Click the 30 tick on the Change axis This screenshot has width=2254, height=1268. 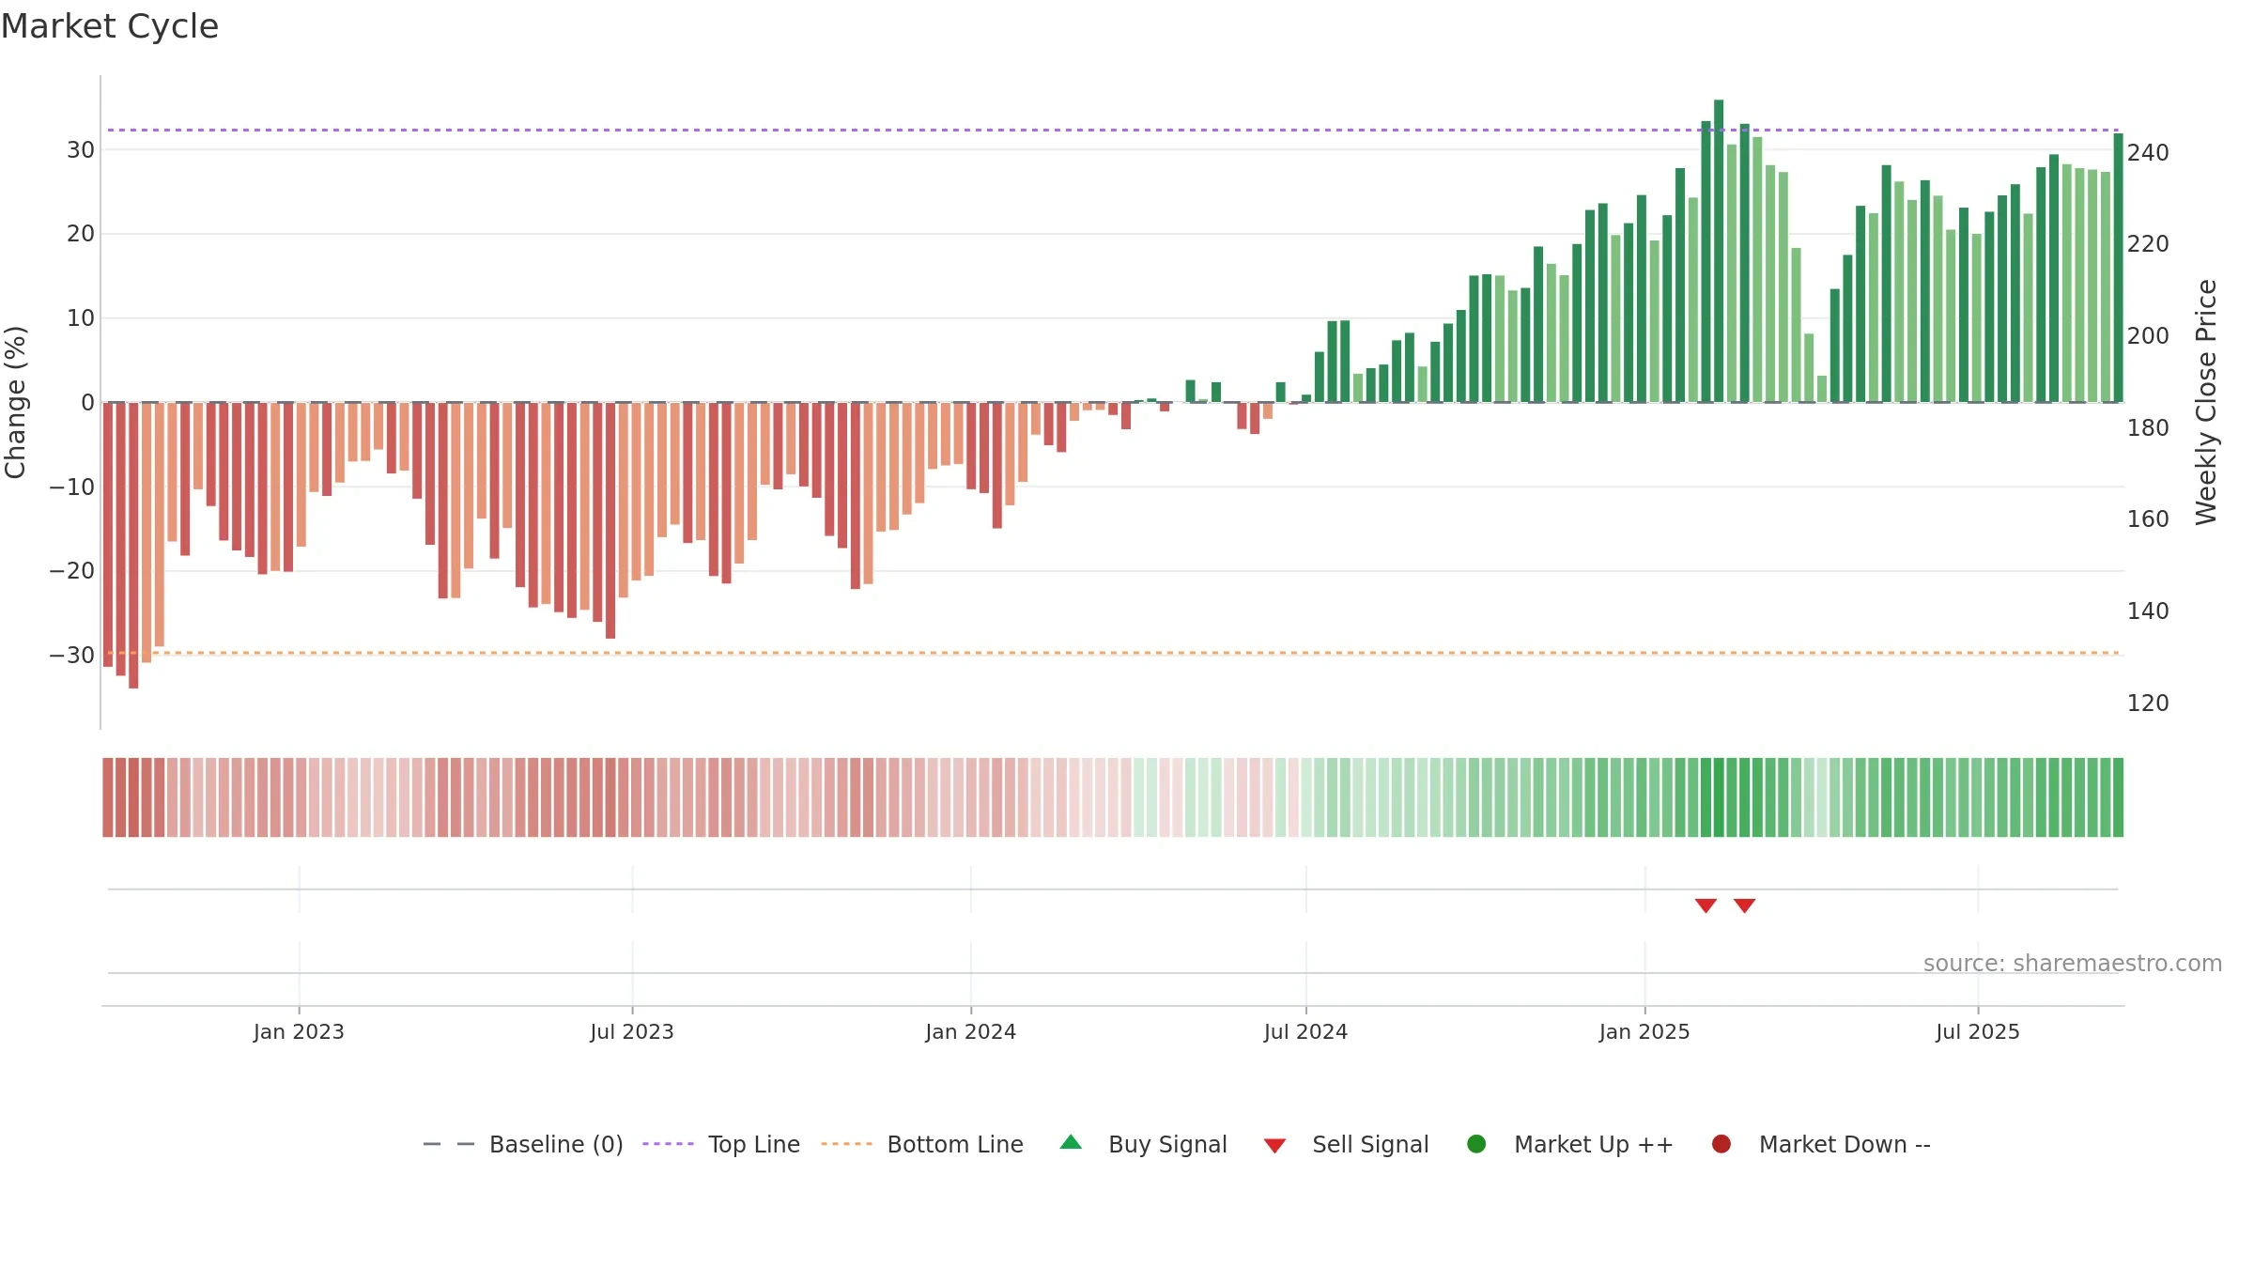(x=81, y=150)
